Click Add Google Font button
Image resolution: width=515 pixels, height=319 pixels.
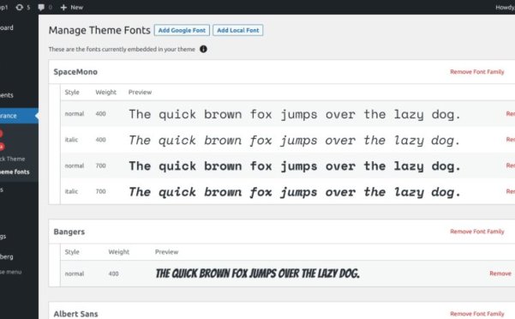point(182,30)
